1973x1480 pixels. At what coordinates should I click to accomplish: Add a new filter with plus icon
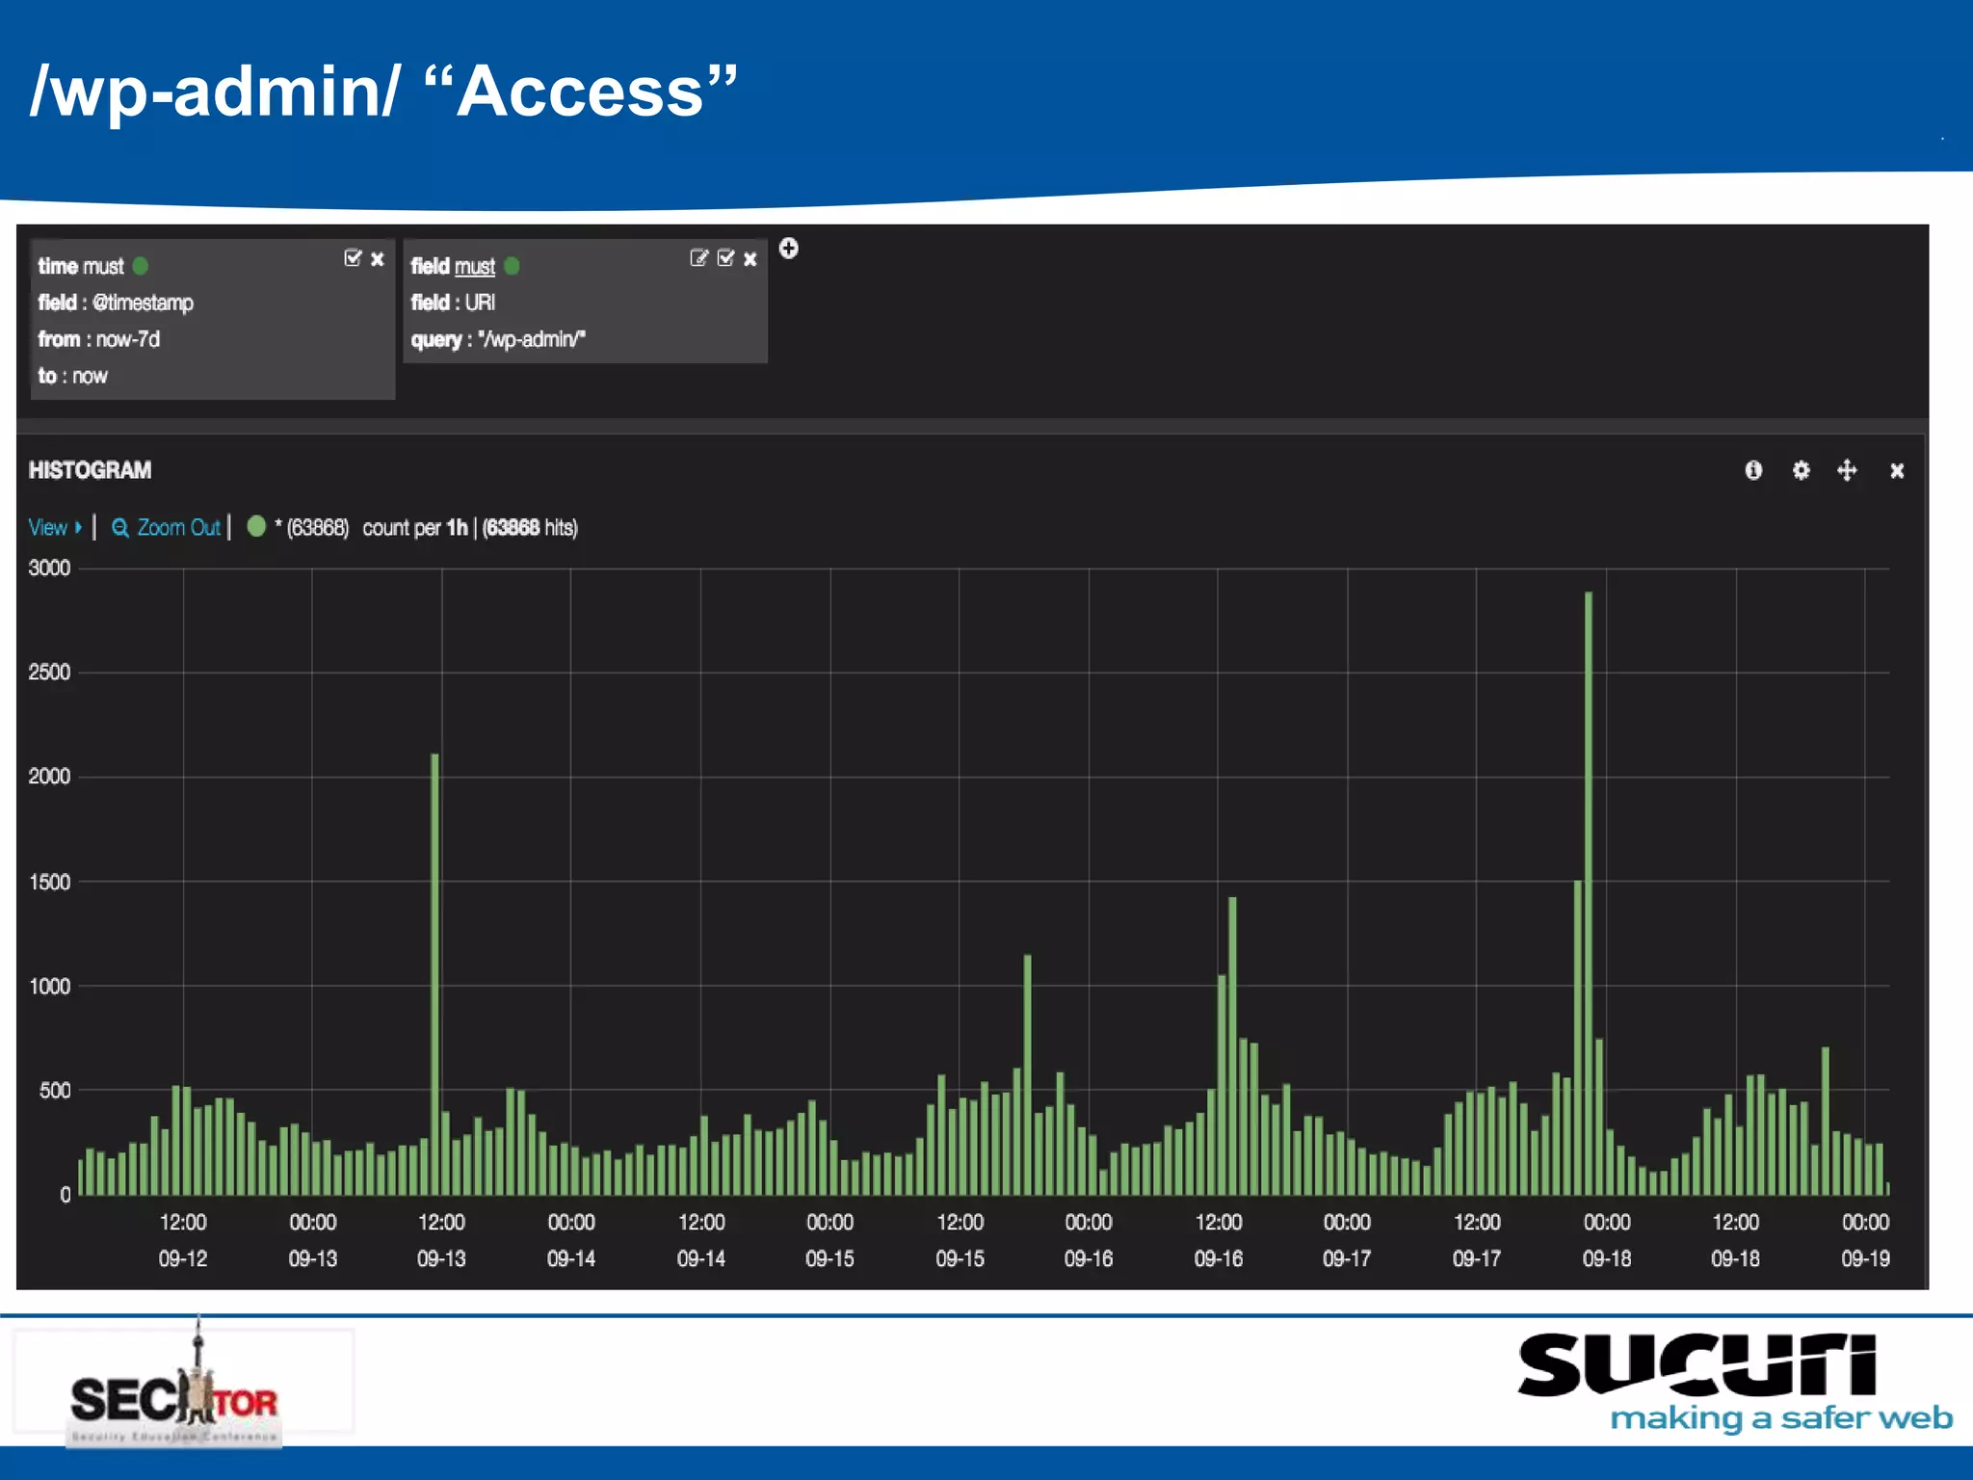coord(788,249)
